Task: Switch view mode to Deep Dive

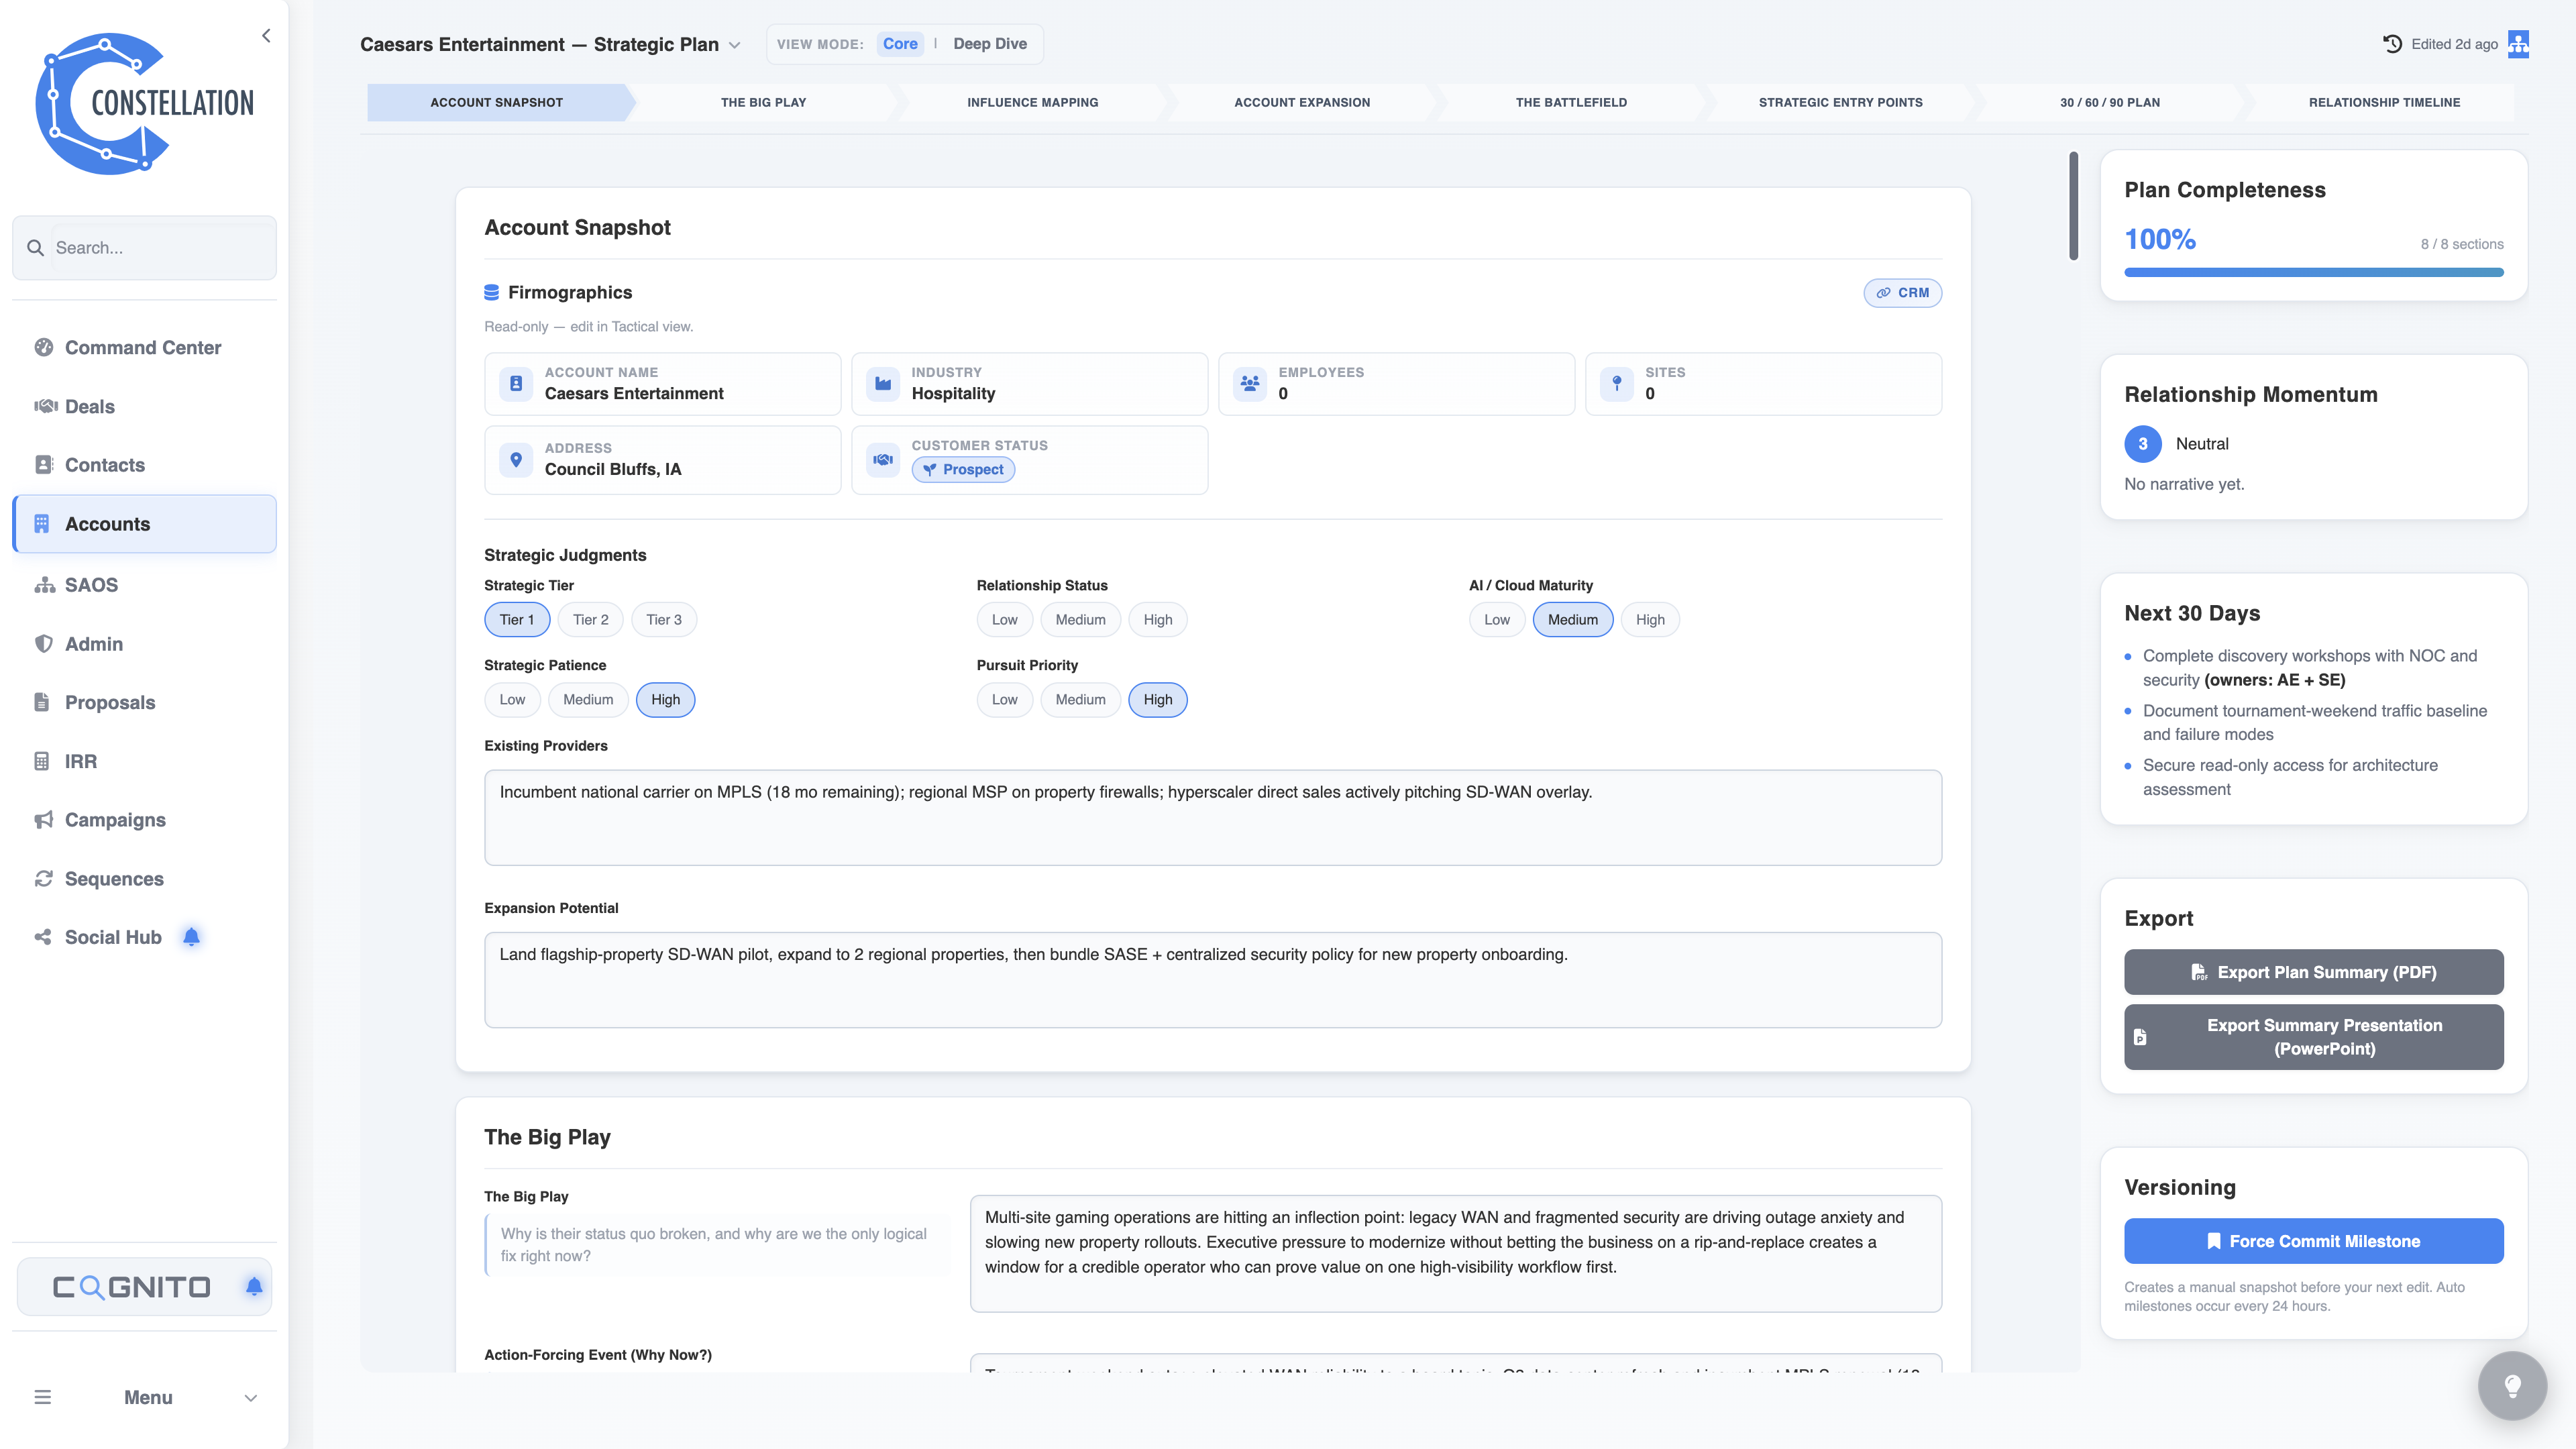Action: tap(990, 44)
